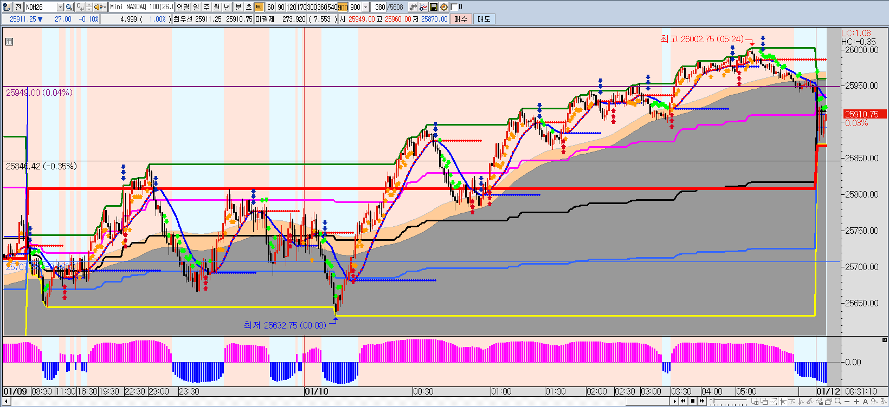Click the speaker sound alert icon

[98, 7]
